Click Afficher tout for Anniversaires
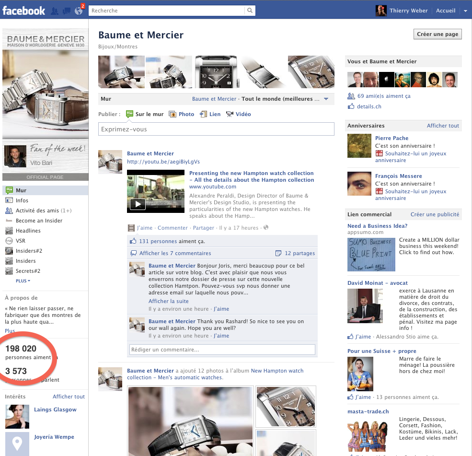This screenshot has height=456, width=472. coord(443,126)
